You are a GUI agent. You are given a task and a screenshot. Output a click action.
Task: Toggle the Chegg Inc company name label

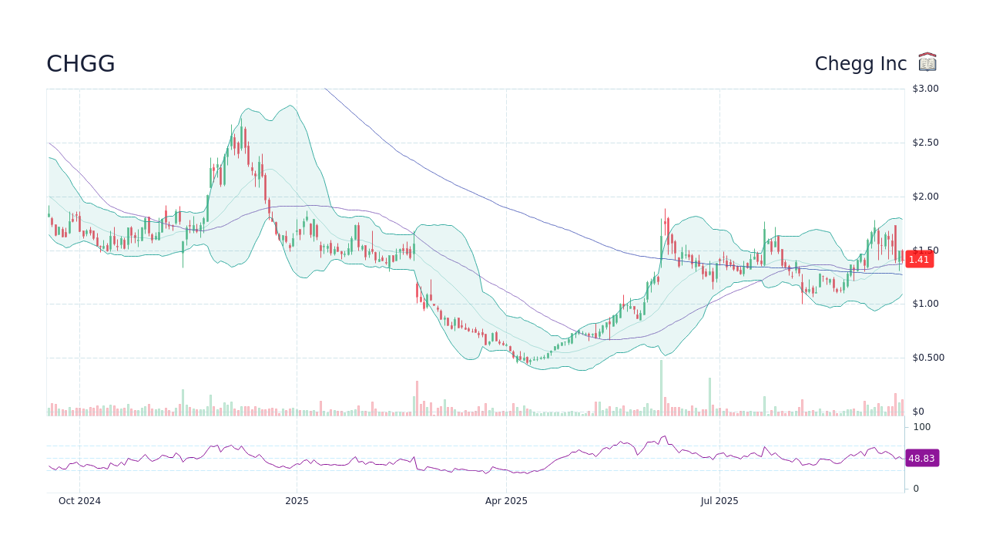pyautogui.click(x=860, y=63)
